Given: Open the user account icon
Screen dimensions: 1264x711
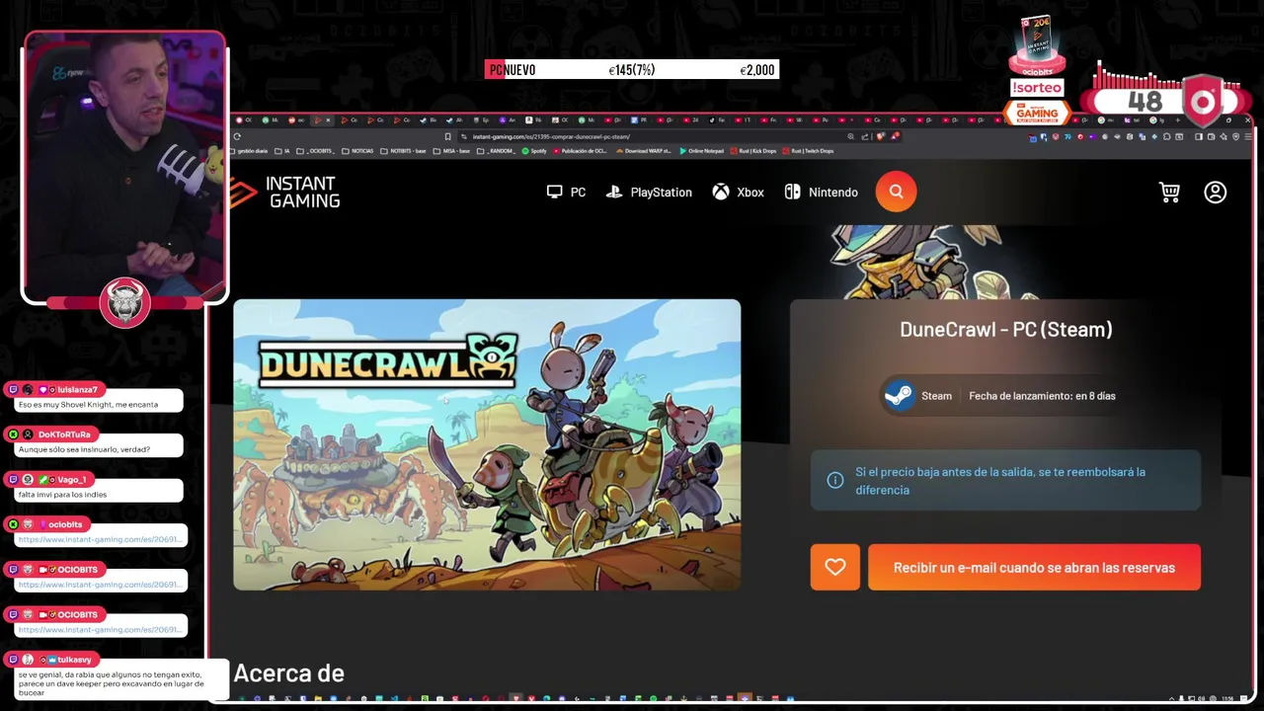Looking at the screenshot, I should [1216, 192].
